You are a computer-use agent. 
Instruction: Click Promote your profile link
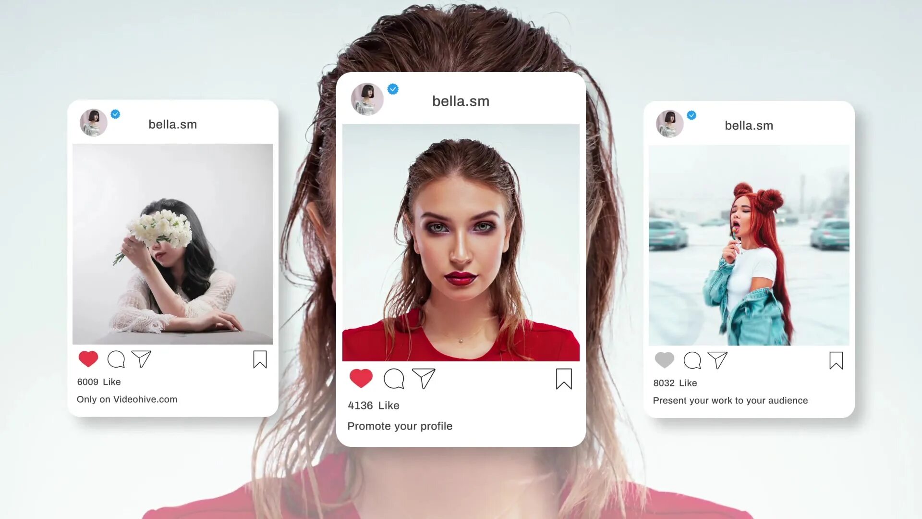400,426
